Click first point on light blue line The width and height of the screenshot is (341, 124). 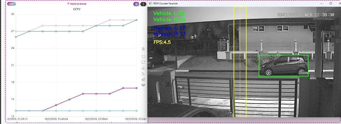16,111
